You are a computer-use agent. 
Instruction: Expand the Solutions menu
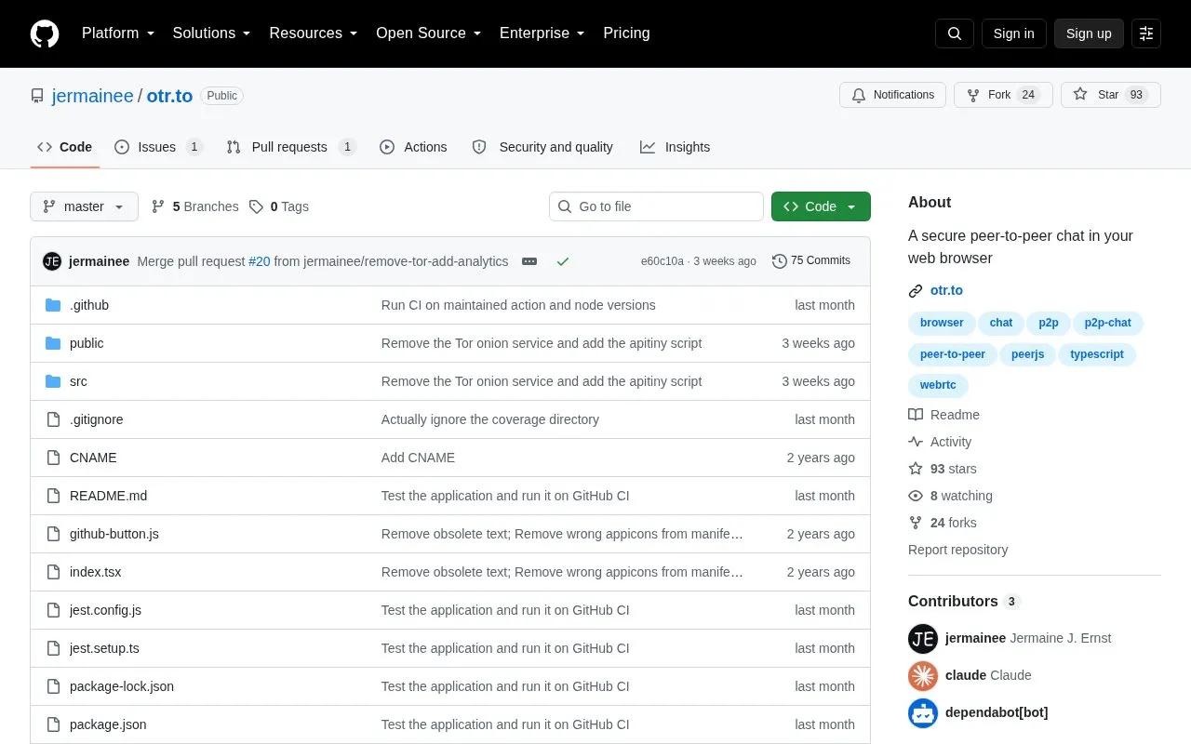tap(212, 33)
